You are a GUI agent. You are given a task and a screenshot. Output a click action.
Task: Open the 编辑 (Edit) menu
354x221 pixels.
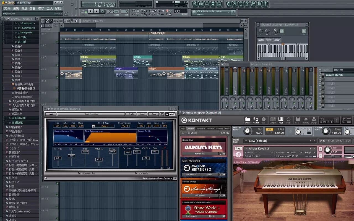16,8
